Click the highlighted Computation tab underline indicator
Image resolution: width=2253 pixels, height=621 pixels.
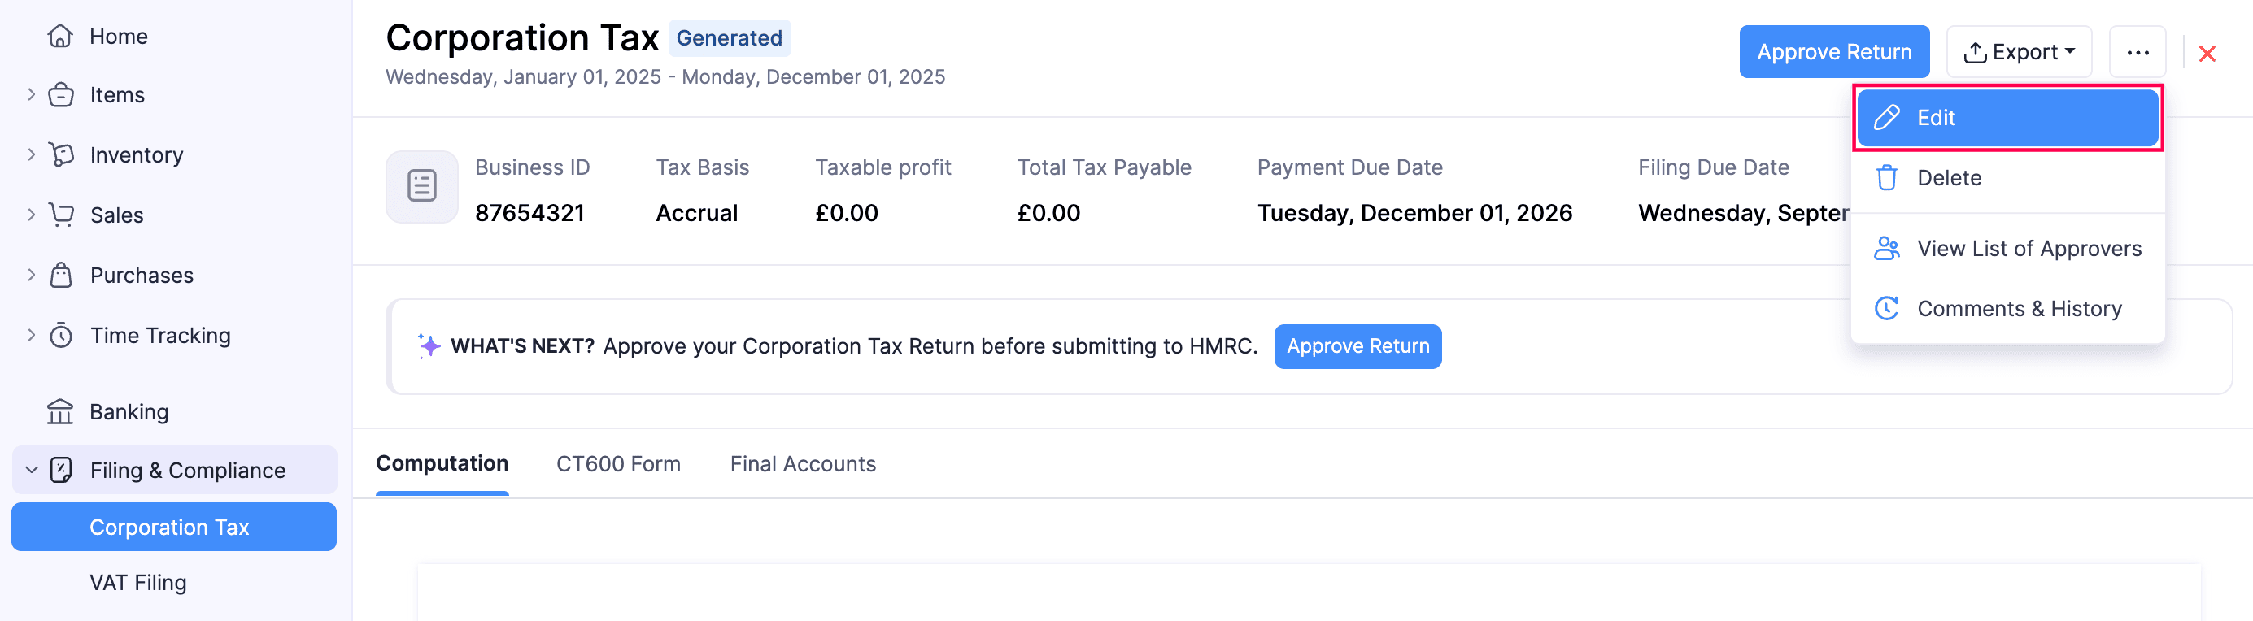[x=442, y=494]
